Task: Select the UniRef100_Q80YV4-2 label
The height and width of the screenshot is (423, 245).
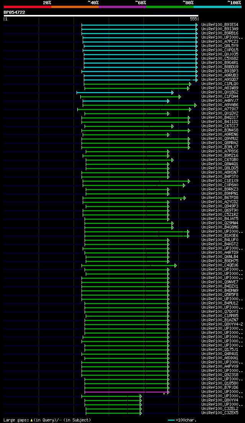Action: [222, 324]
